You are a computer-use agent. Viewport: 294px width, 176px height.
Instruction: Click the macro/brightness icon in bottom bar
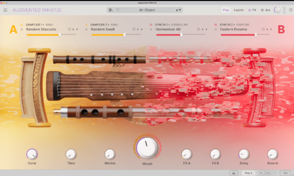[x=234, y=173]
